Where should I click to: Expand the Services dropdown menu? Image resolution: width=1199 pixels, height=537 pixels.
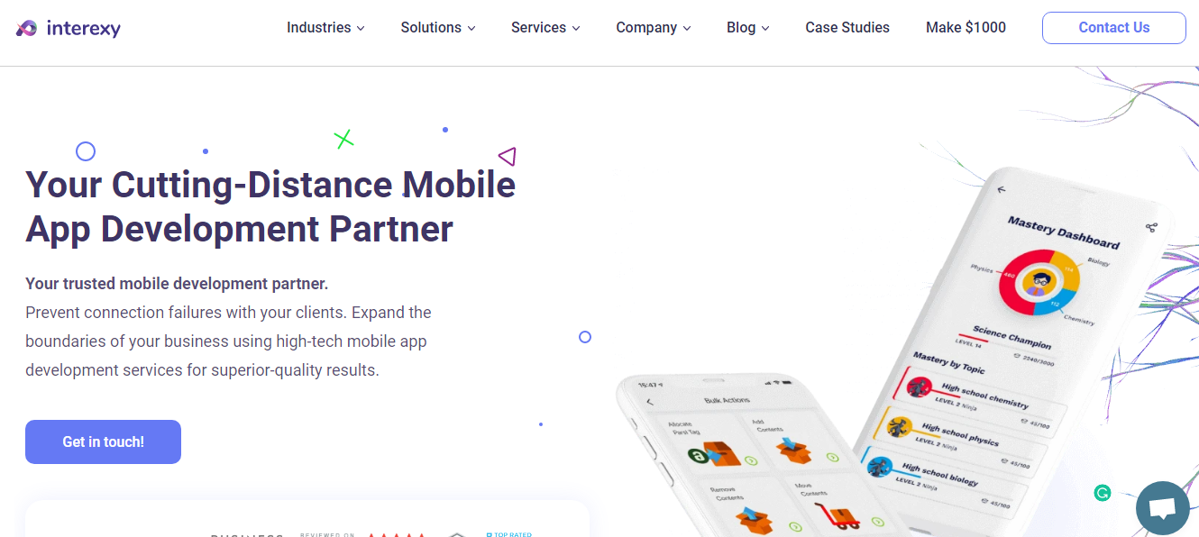tap(545, 28)
